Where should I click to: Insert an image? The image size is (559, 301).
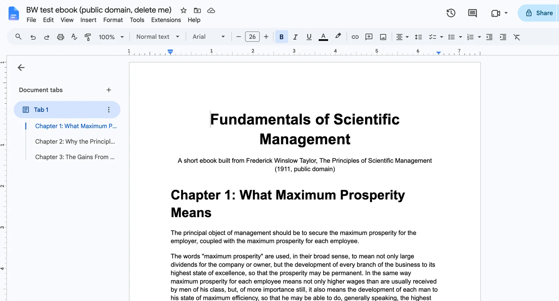[x=383, y=37]
